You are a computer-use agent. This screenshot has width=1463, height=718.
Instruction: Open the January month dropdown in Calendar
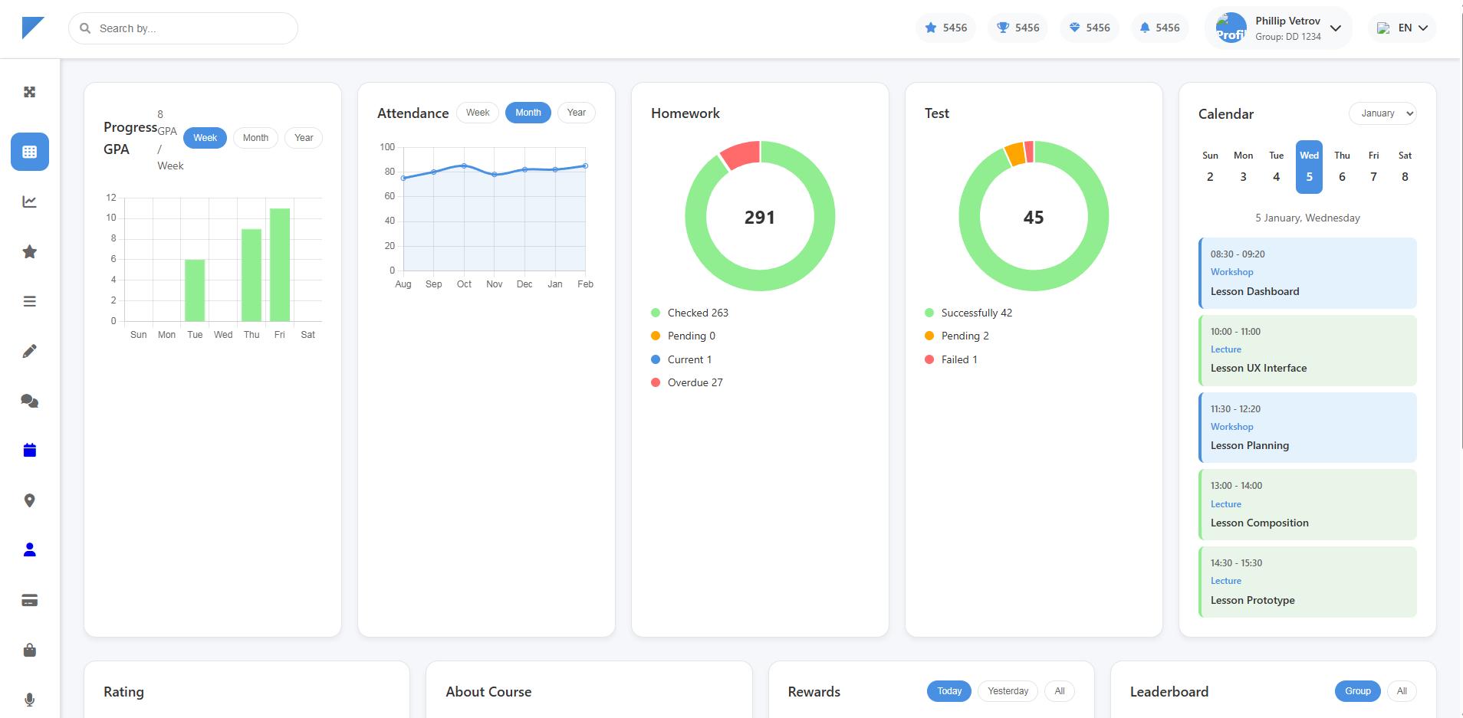tap(1382, 113)
